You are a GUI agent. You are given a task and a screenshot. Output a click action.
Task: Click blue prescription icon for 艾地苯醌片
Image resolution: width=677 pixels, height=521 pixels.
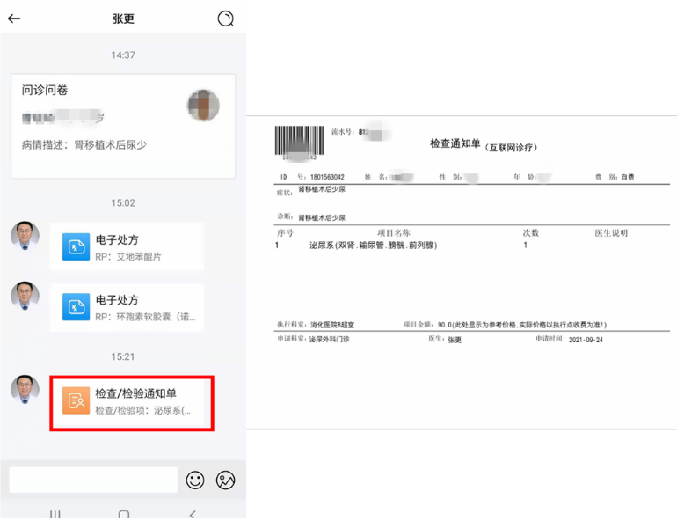click(76, 246)
